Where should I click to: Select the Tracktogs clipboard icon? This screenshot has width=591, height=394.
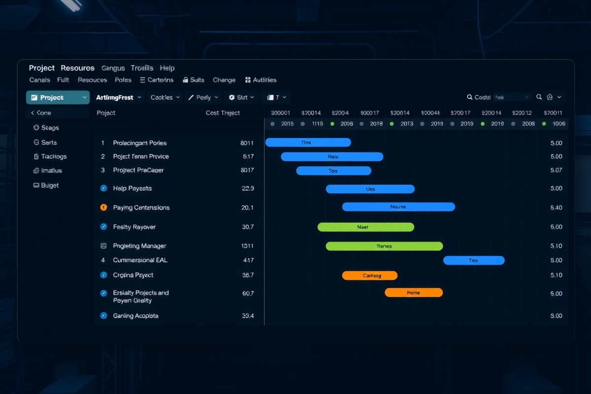pos(36,157)
